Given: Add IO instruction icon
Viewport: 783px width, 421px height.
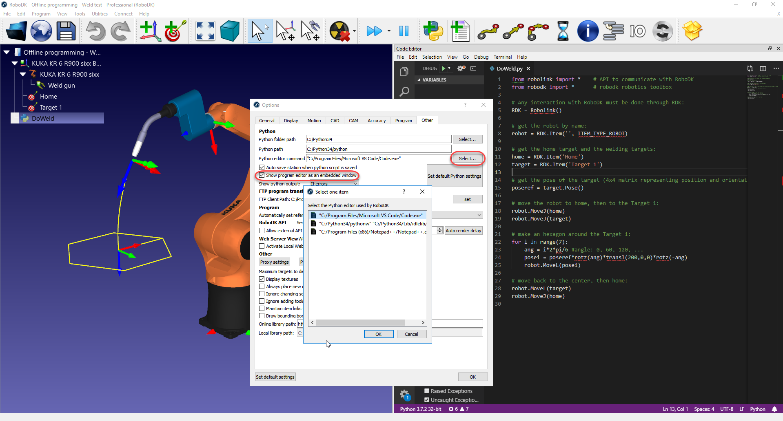Looking at the screenshot, I should (637, 31).
